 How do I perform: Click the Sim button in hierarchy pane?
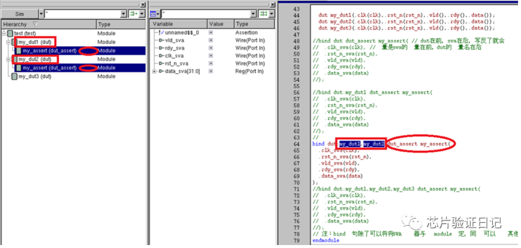[x=19, y=14]
